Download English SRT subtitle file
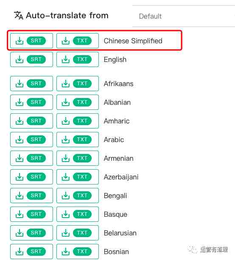235x260 pixels. [31, 59]
